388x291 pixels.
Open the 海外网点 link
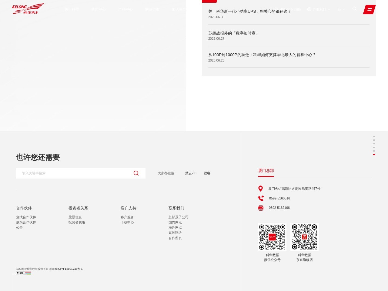(175, 228)
